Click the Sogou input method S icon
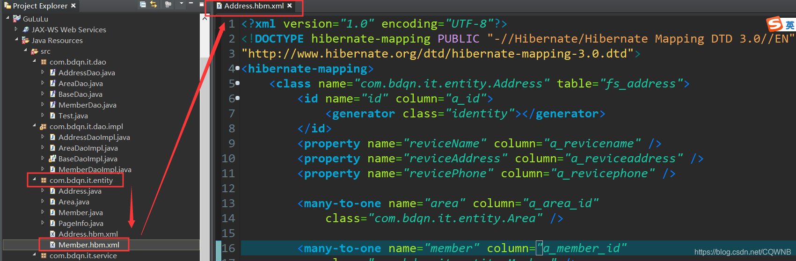This screenshot has width=796, height=261. pyautogui.click(x=774, y=24)
